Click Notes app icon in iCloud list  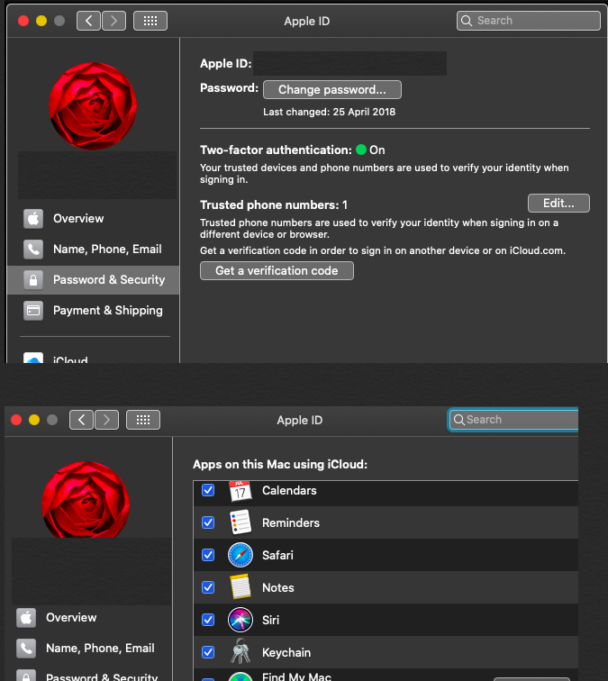pos(240,586)
